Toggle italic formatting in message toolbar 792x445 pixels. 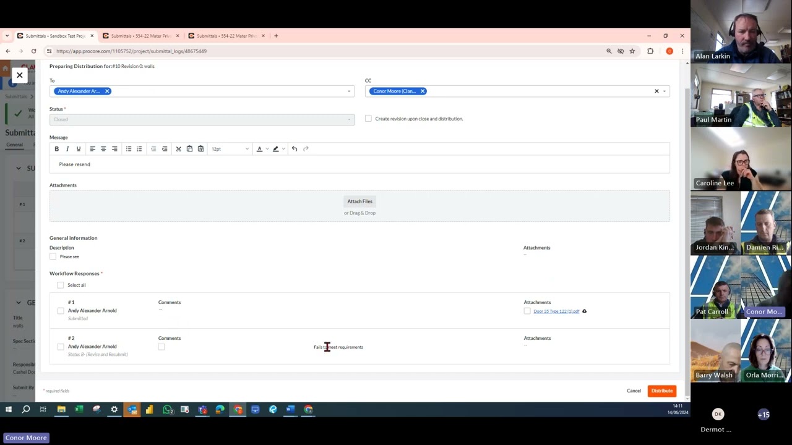click(x=67, y=149)
